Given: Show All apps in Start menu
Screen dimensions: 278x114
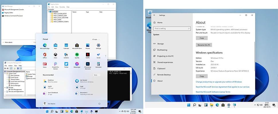Looking at the screenshot, I should coord(95,39).
